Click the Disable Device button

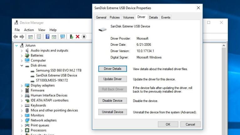112,101
